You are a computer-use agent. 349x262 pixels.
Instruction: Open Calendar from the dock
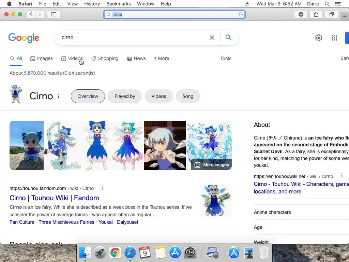click(x=145, y=253)
